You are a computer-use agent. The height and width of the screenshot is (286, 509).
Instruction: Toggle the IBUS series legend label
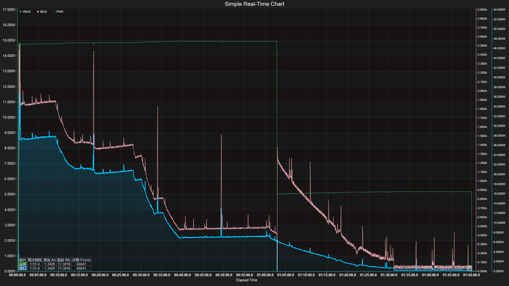(43, 12)
